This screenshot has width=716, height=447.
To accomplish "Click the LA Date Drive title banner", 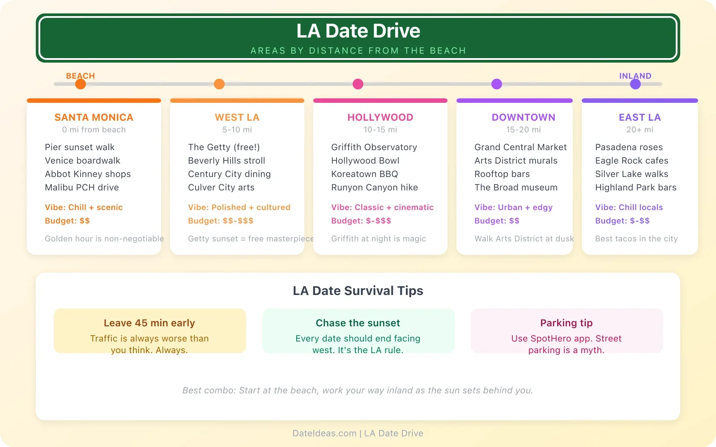I will 358,38.
